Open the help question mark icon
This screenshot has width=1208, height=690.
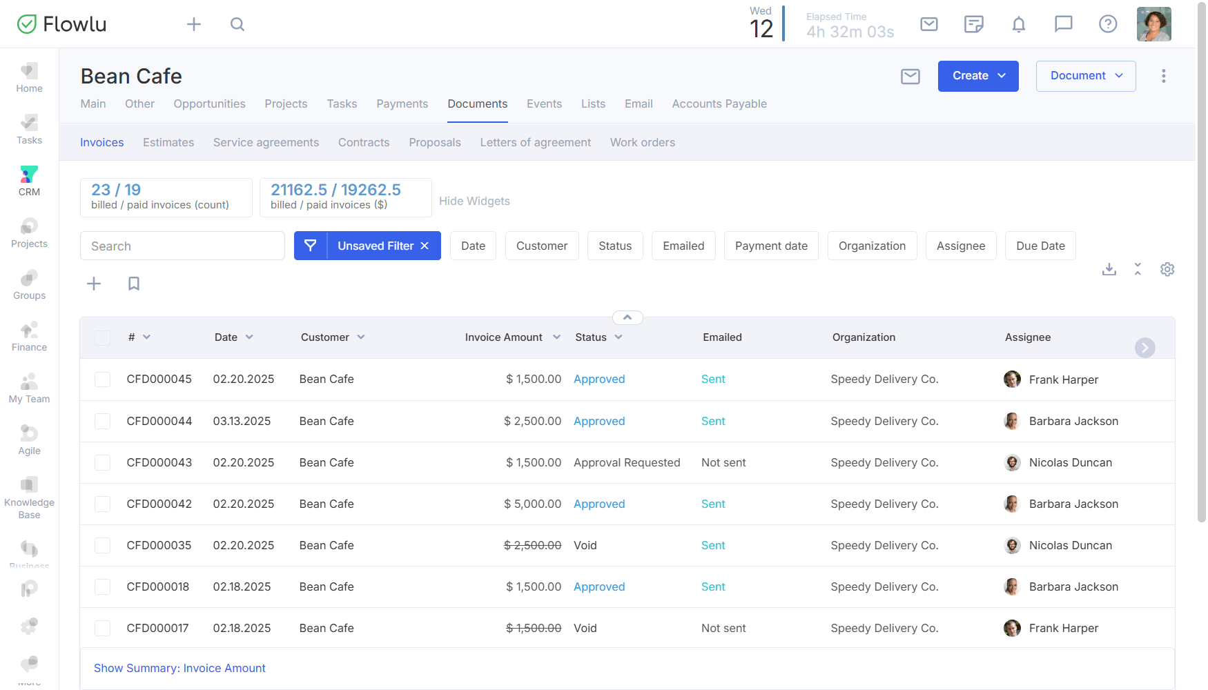click(x=1108, y=24)
